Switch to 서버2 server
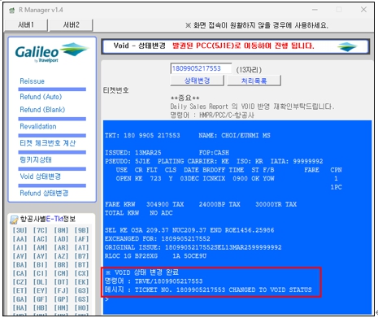The image size is (378, 318). point(72,25)
